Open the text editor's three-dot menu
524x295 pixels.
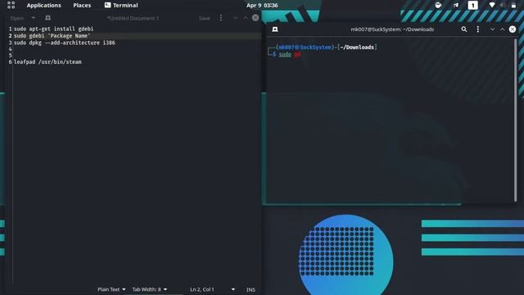point(220,18)
